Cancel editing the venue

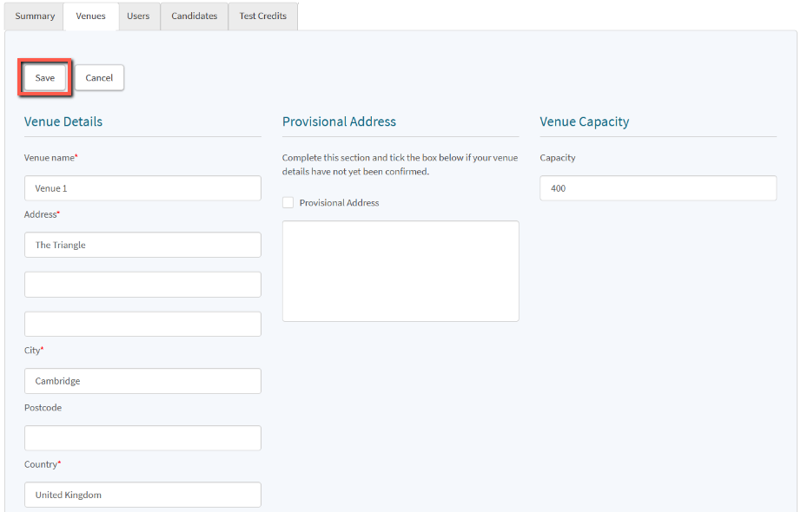tap(99, 78)
